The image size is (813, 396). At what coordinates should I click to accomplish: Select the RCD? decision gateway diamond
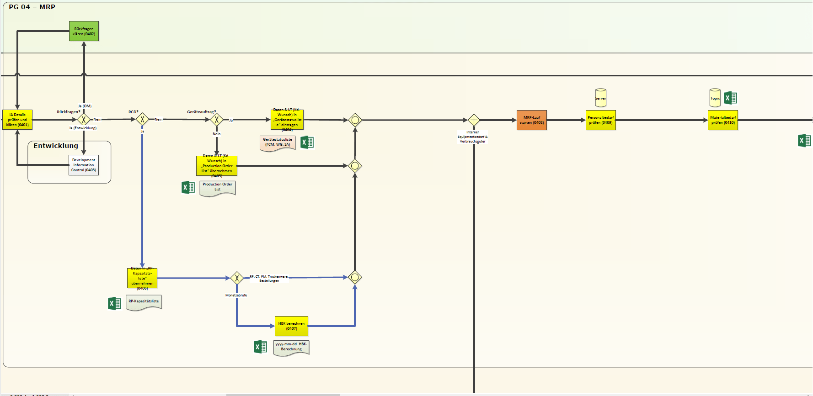142,120
